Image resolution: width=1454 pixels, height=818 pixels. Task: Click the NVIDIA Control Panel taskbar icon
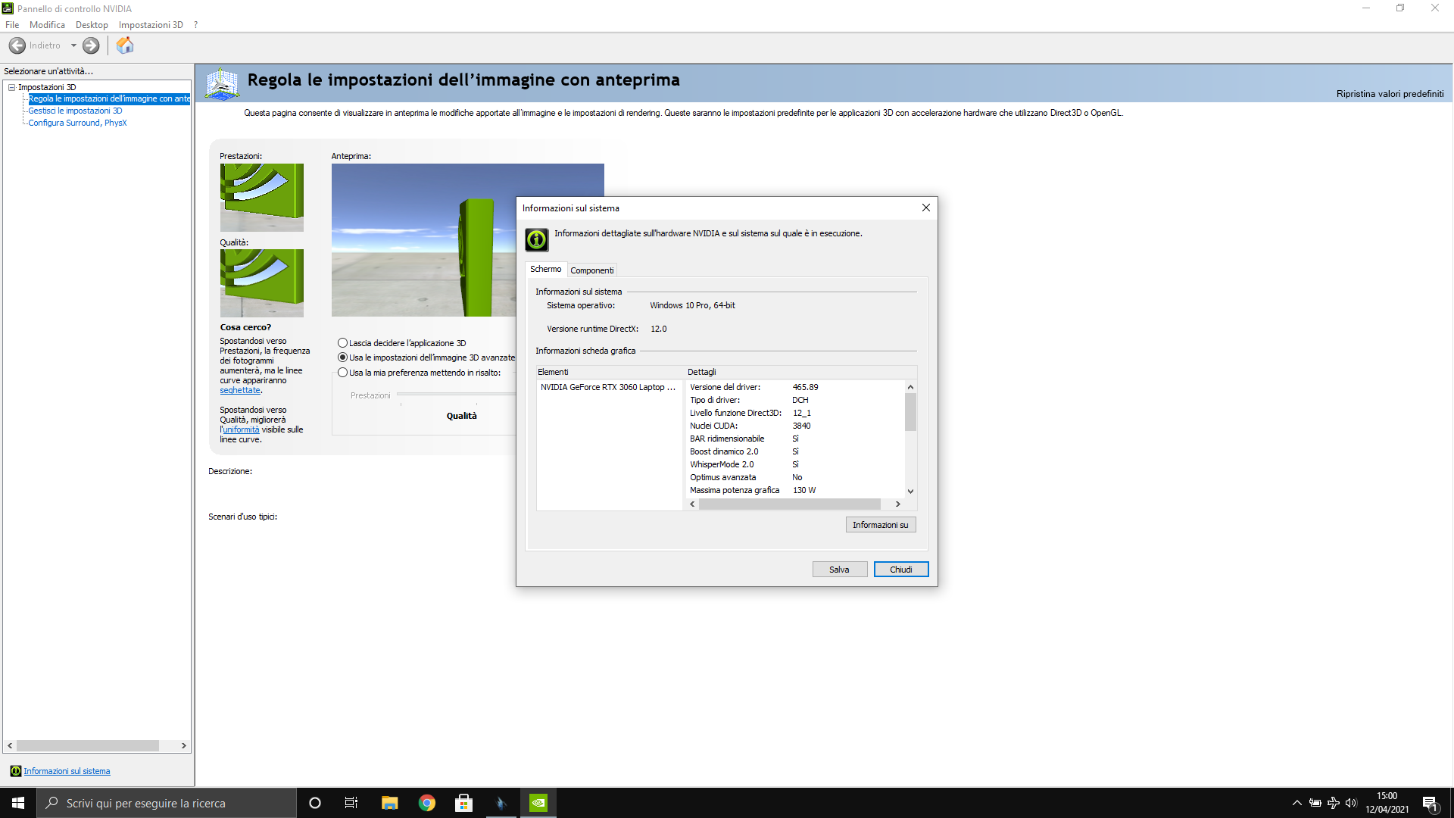[x=538, y=803]
